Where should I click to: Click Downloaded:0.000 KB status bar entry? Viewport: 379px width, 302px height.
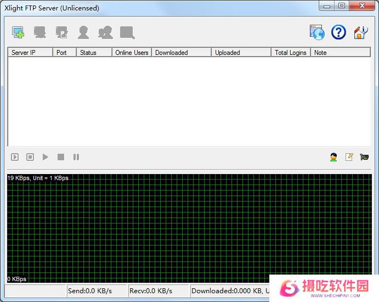click(230, 290)
